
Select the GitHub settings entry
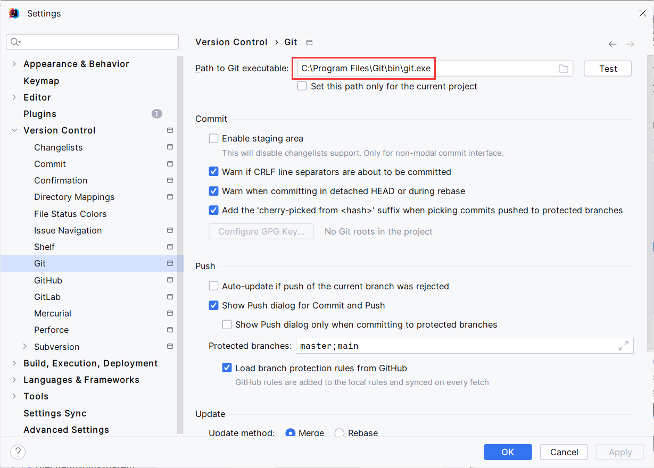(x=48, y=280)
